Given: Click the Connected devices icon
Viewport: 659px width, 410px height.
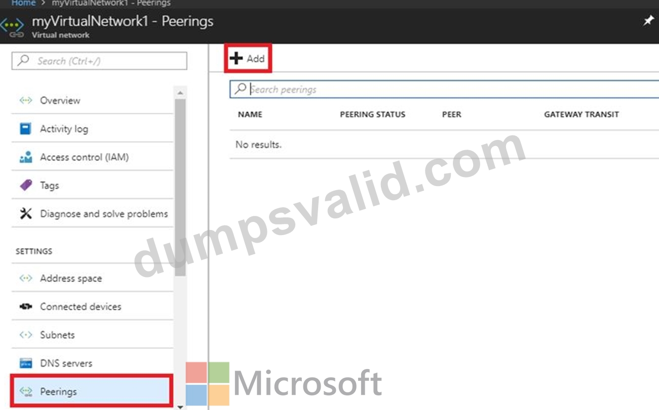Looking at the screenshot, I should [x=25, y=306].
